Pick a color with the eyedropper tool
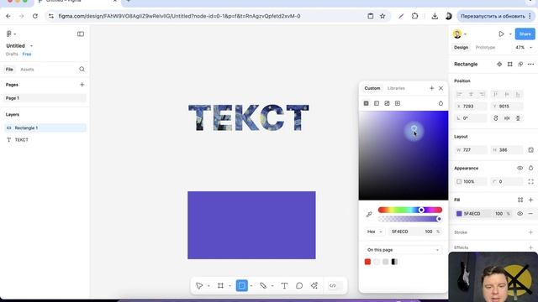This screenshot has width=538, height=302. click(369, 215)
